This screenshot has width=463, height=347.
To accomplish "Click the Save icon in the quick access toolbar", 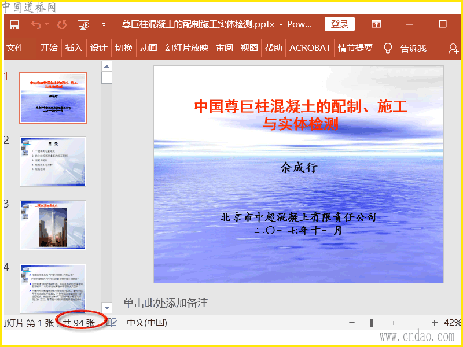I will (14, 25).
